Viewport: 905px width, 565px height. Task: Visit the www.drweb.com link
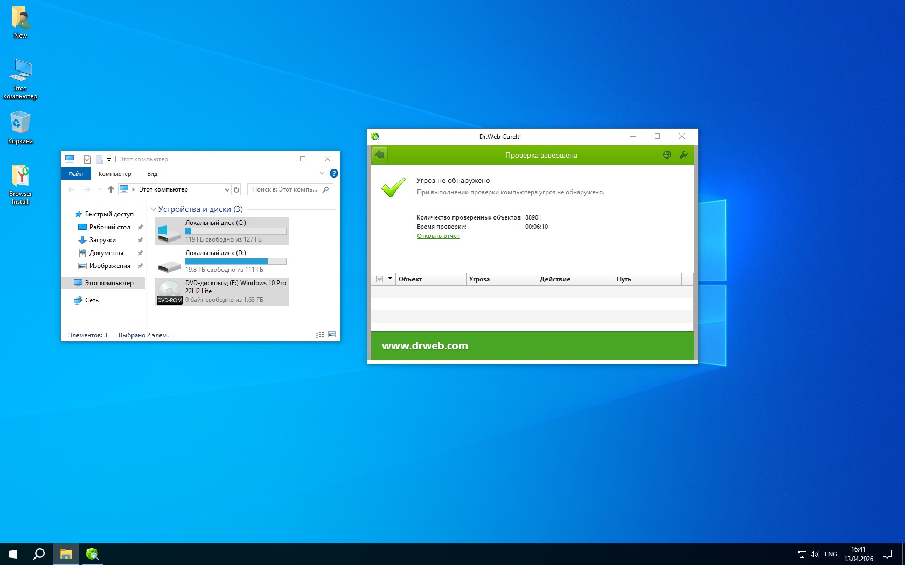click(424, 345)
